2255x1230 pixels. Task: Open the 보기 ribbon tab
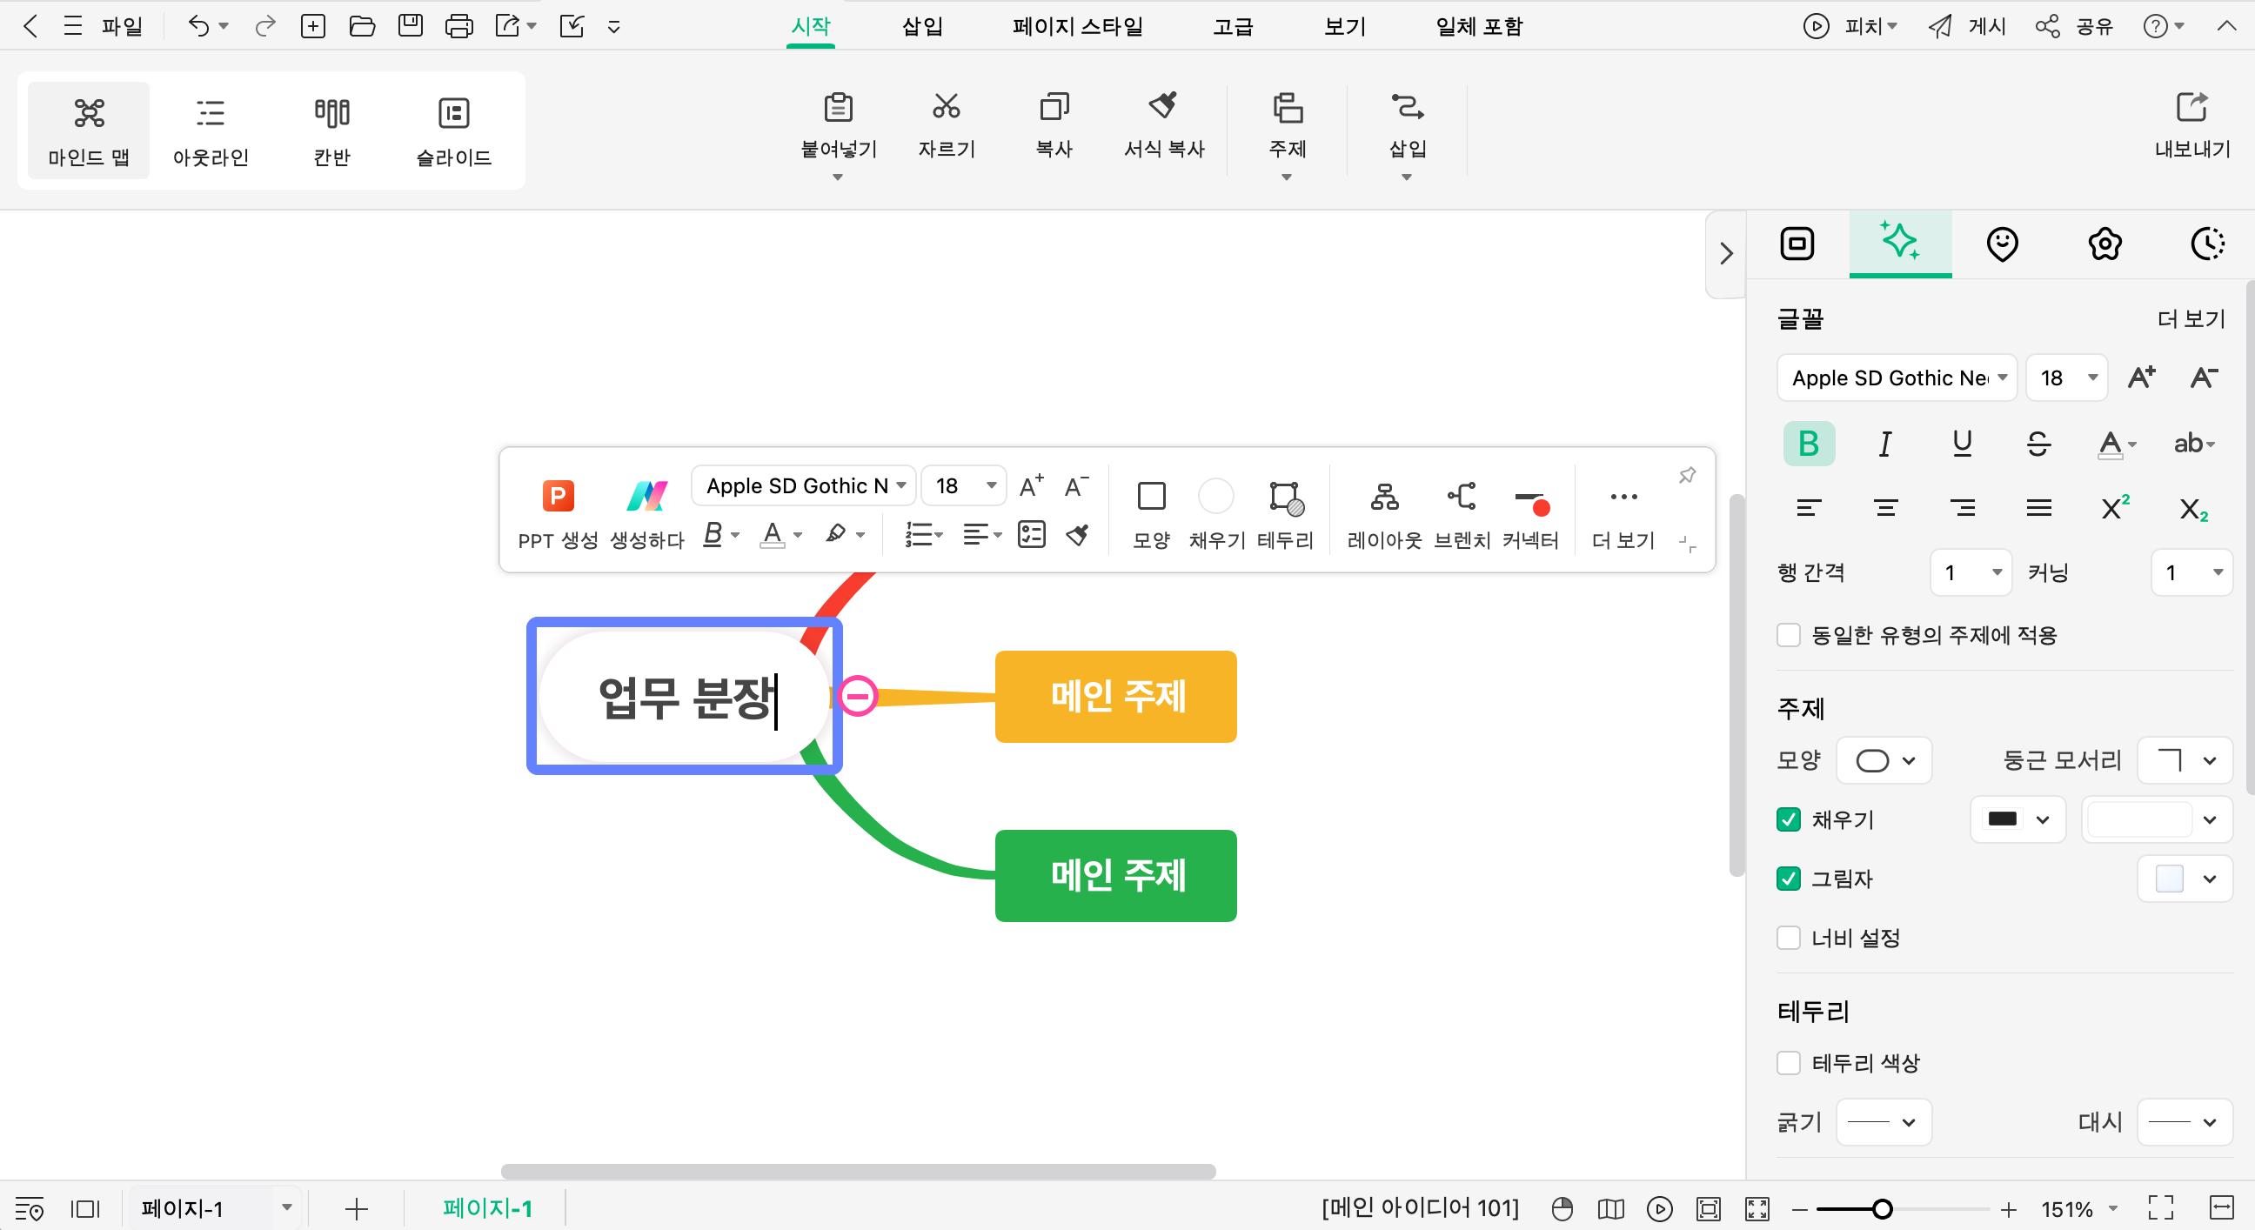1345,26
